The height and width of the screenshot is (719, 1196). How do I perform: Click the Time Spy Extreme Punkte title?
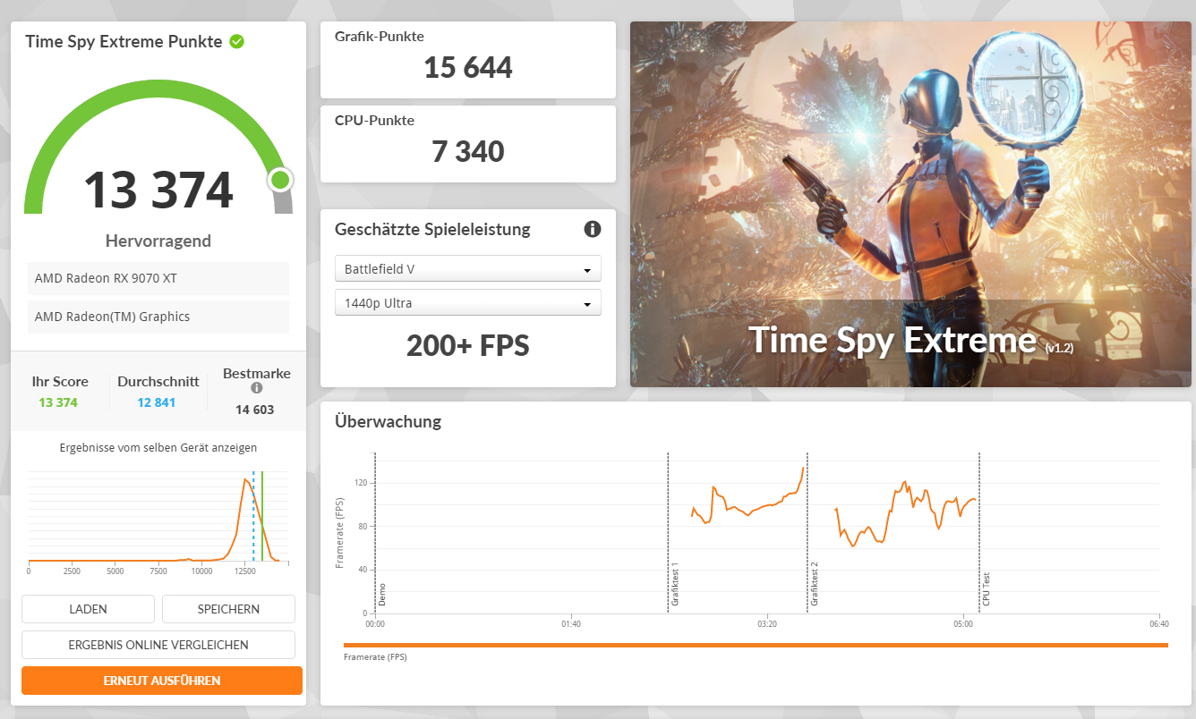(x=124, y=41)
